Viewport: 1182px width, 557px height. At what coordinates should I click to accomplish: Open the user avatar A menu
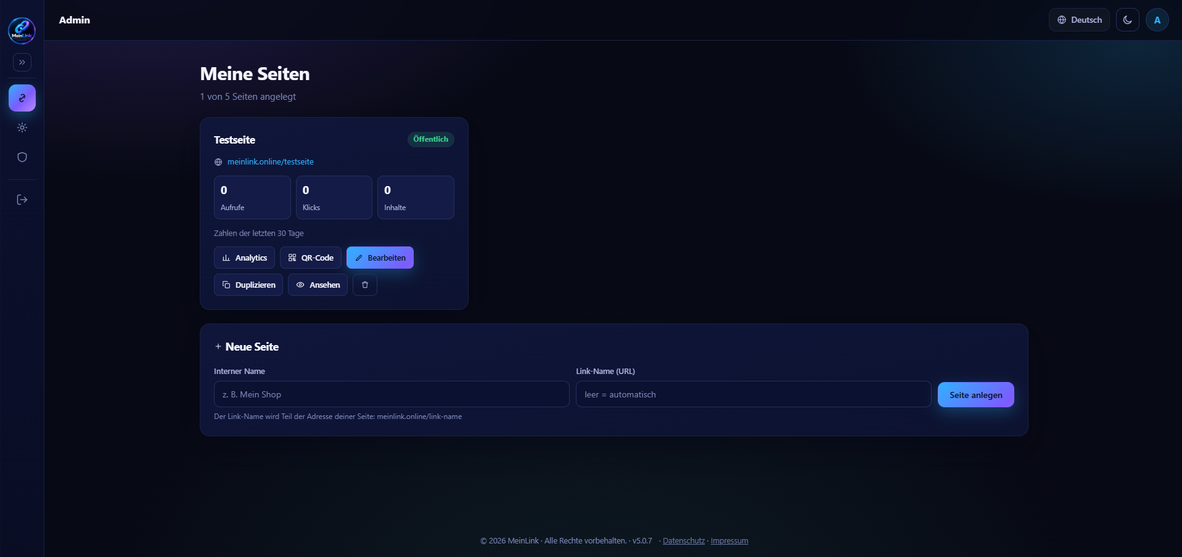pos(1157,20)
